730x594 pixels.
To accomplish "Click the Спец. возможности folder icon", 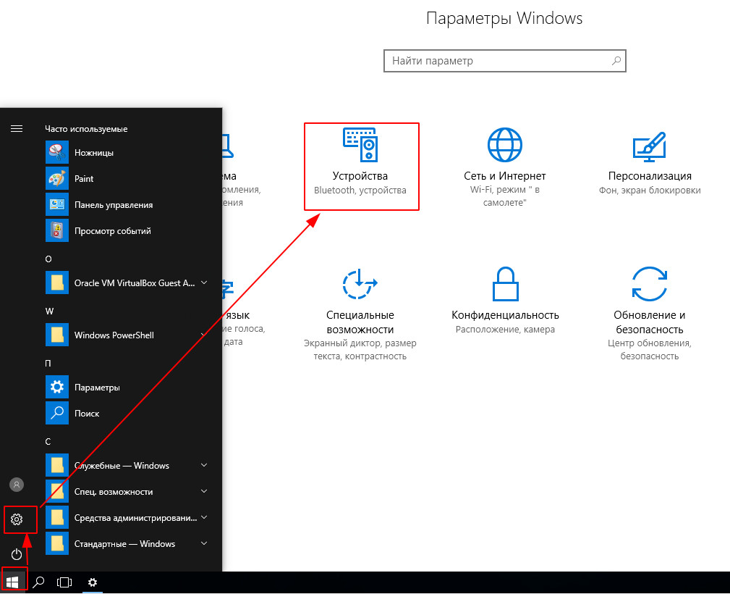I will pos(57,491).
